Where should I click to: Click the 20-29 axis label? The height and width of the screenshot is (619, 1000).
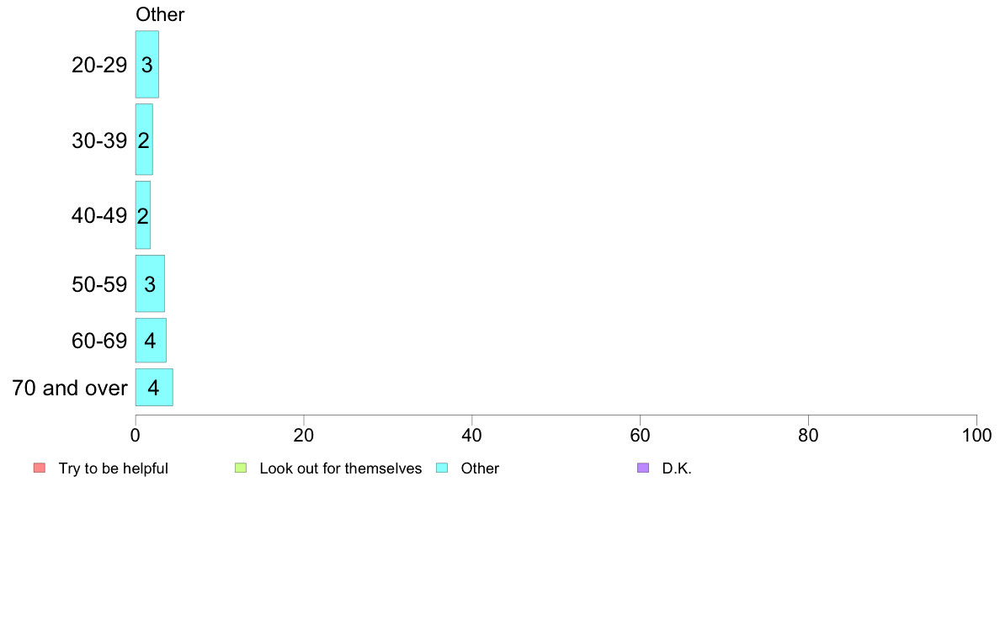click(99, 65)
